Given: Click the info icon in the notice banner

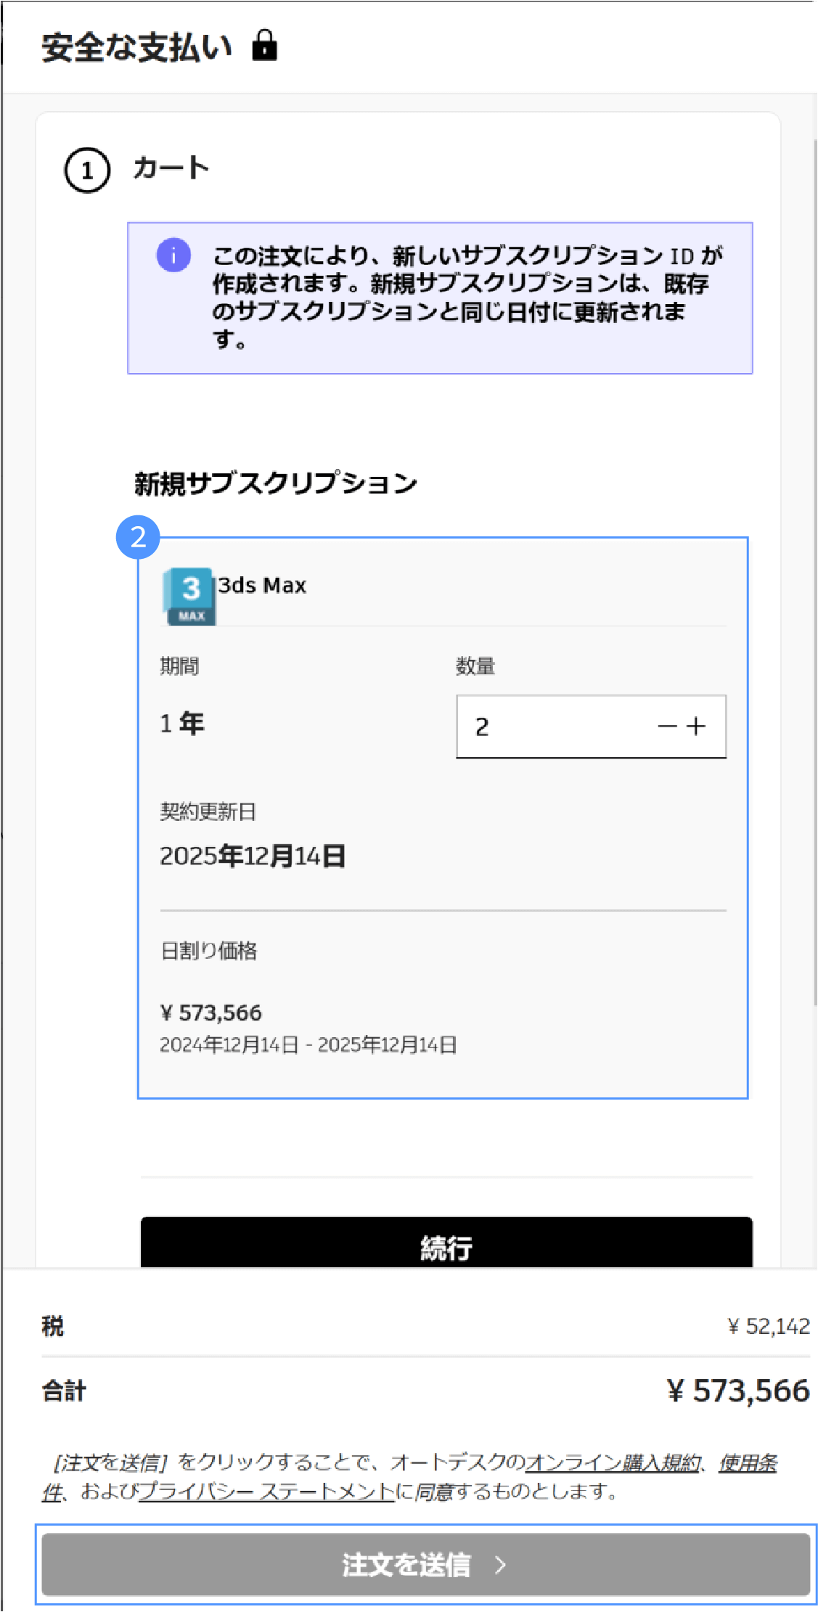Looking at the screenshot, I should coord(173,255).
